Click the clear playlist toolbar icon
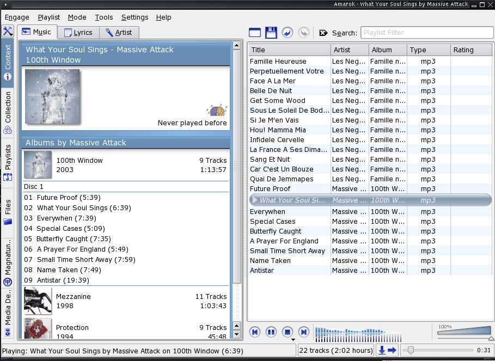 pos(255,33)
